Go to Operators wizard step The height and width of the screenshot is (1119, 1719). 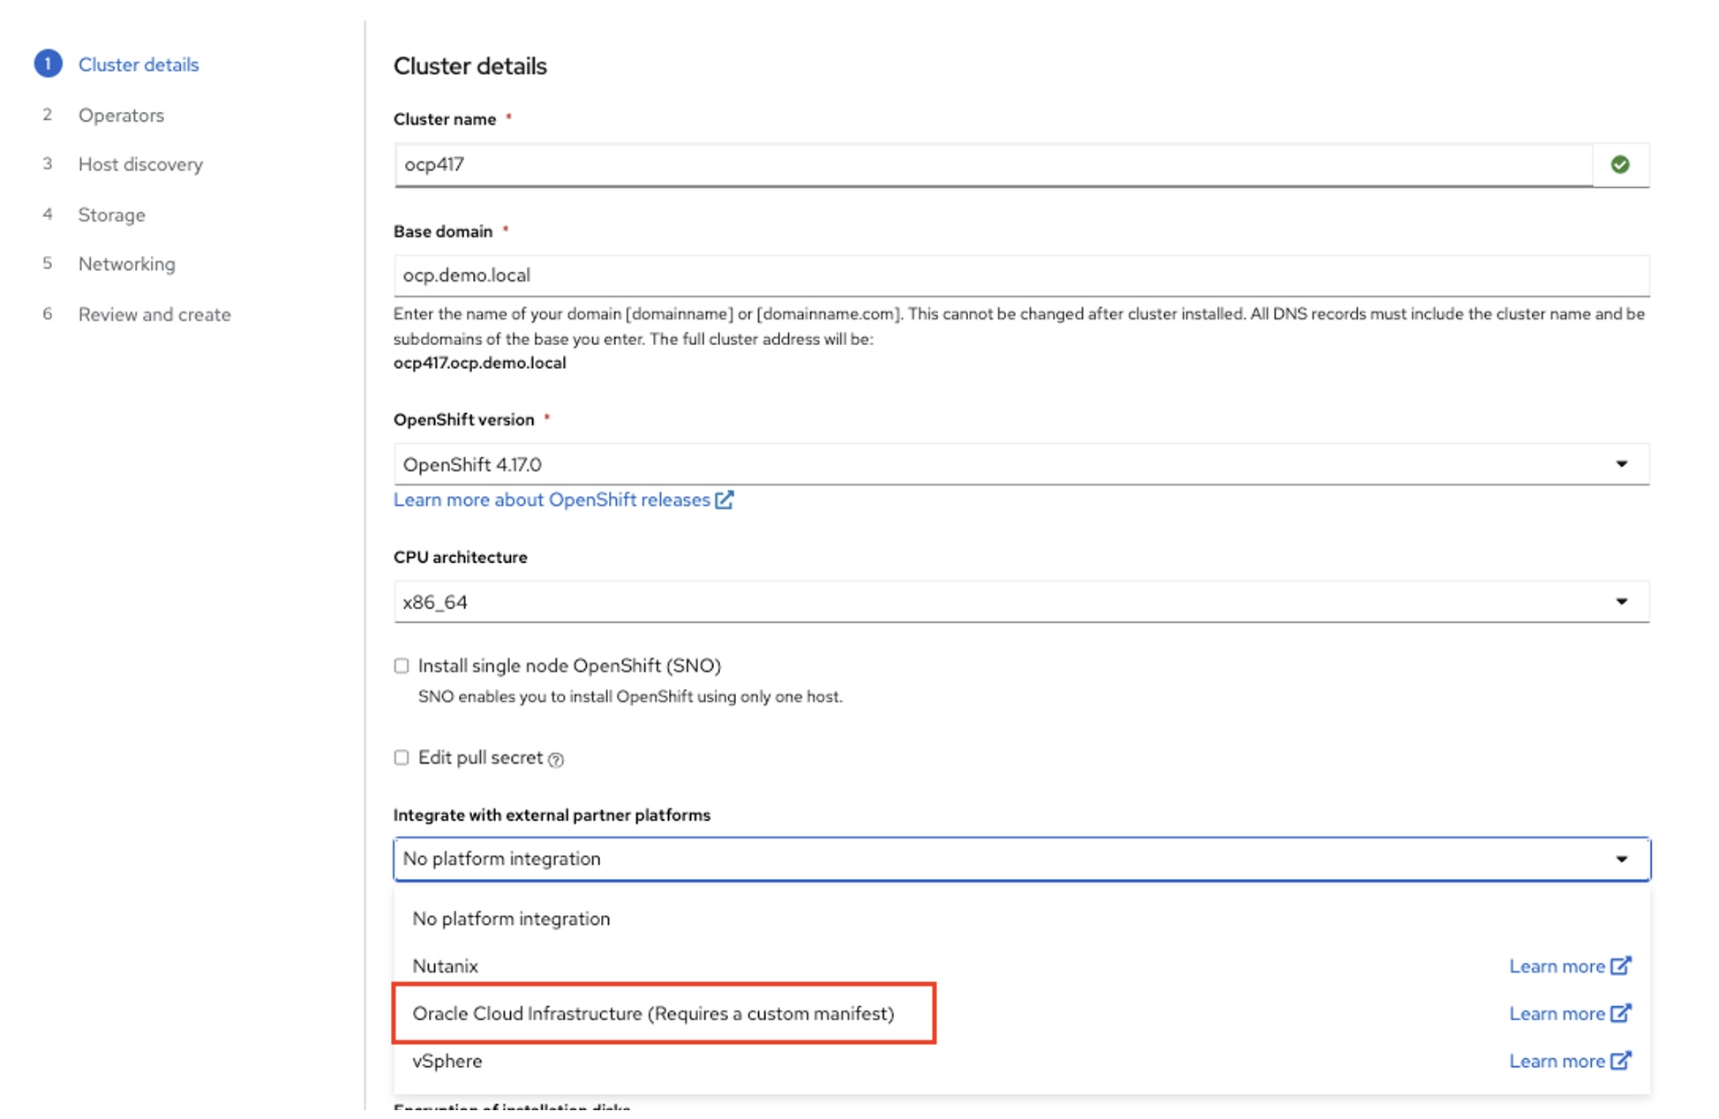pyautogui.click(x=121, y=115)
